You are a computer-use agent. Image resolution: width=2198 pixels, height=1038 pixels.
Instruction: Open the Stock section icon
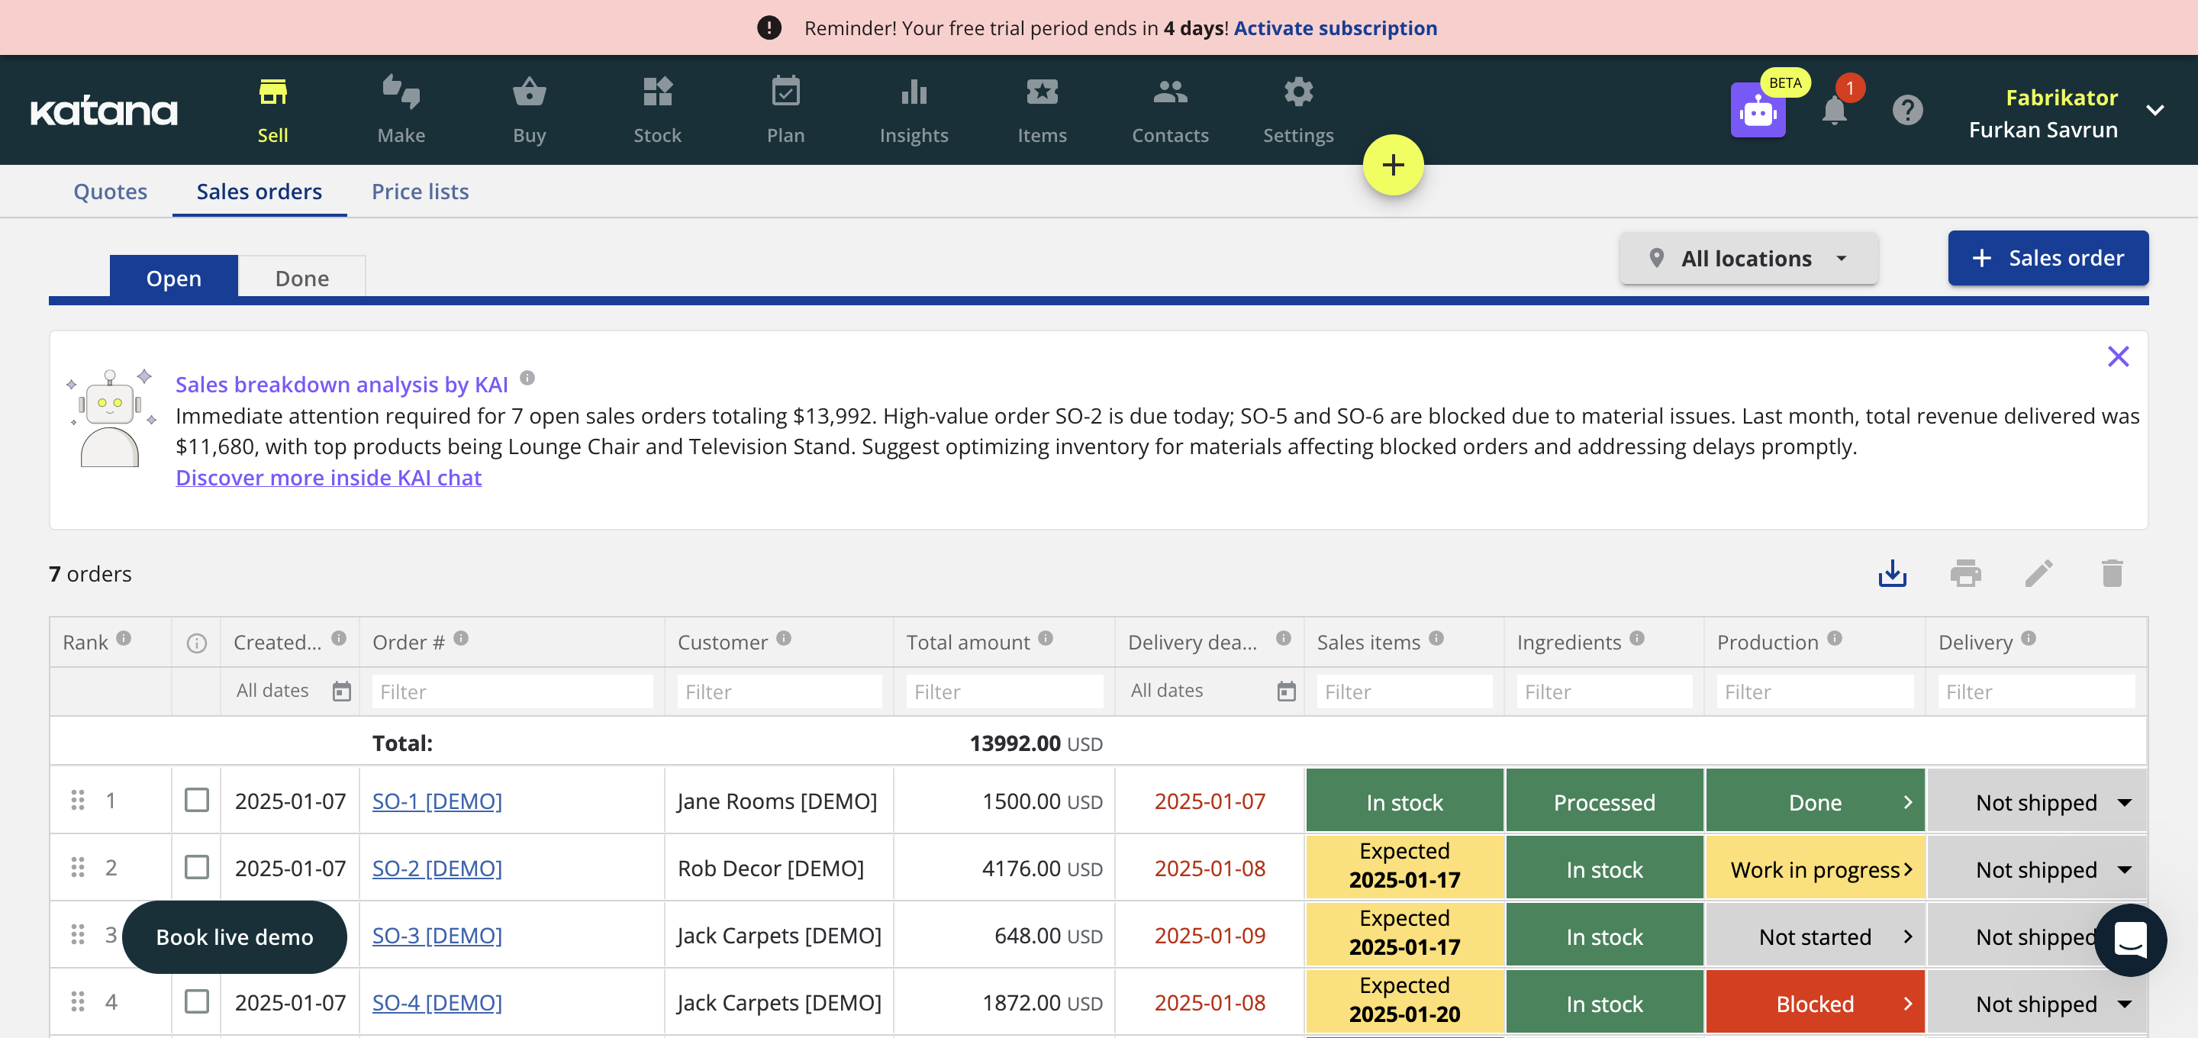(x=657, y=92)
